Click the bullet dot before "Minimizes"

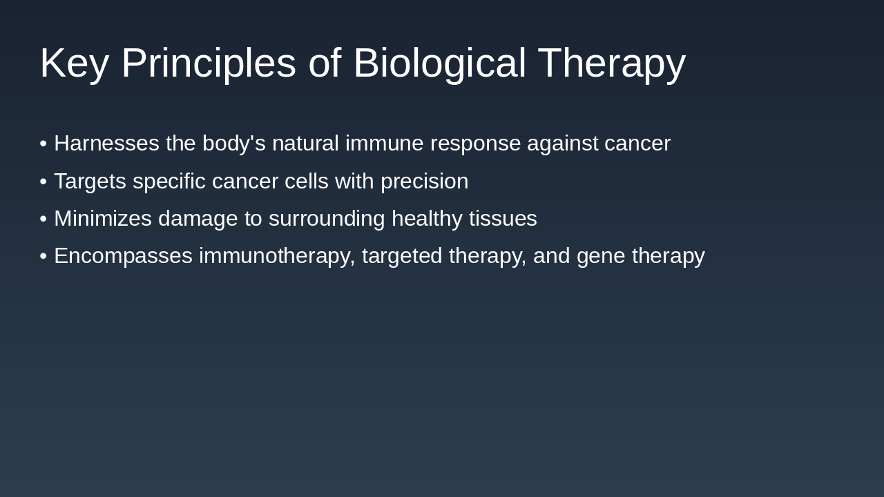pyautogui.click(x=43, y=219)
